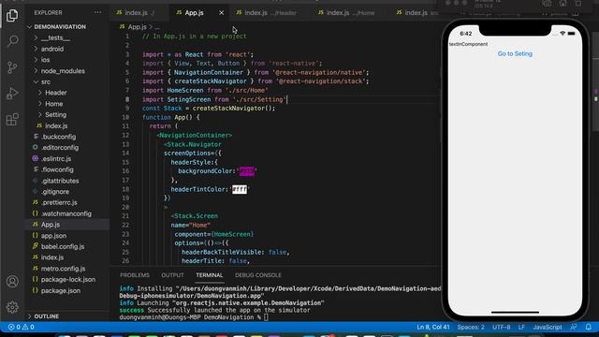
Task: Open the Accounts menu icon
Action: click(12, 282)
